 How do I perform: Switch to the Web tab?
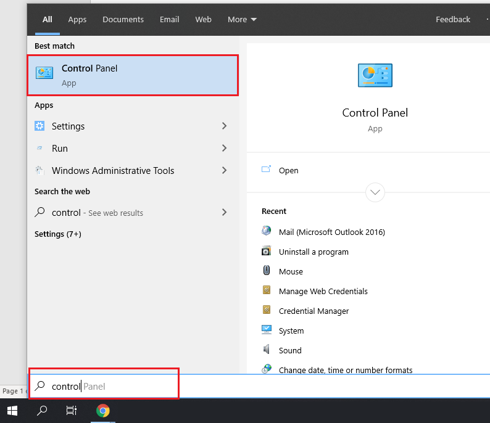(x=204, y=19)
